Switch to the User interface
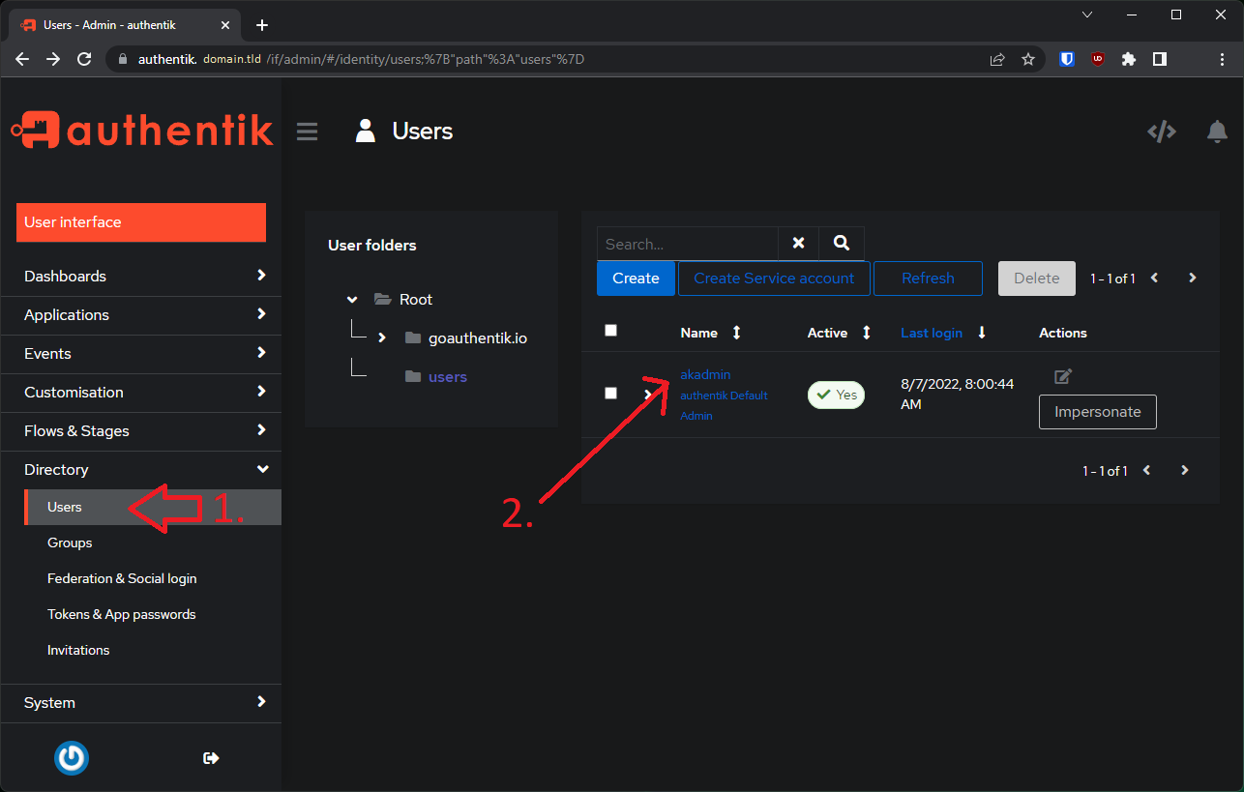The width and height of the screenshot is (1244, 792). point(141,222)
